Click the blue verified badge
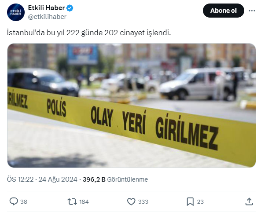This screenshot has width=261, height=212. pos(70,8)
